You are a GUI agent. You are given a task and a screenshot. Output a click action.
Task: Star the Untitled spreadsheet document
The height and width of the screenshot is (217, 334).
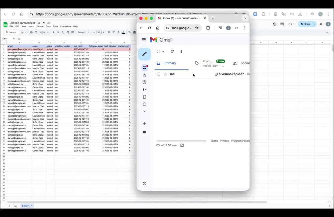point(39,23)
